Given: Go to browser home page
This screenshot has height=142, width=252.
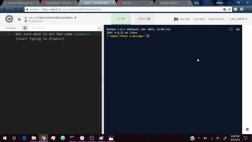Looking at the screenshot, I should click(21, 9).
